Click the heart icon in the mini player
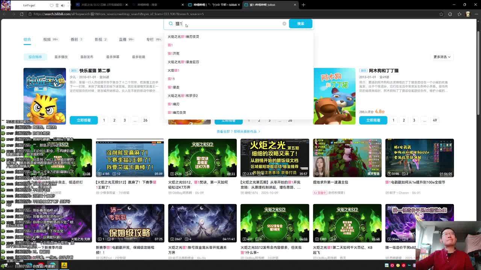Viewport: 481px width, 270px height. click(51, 5)
